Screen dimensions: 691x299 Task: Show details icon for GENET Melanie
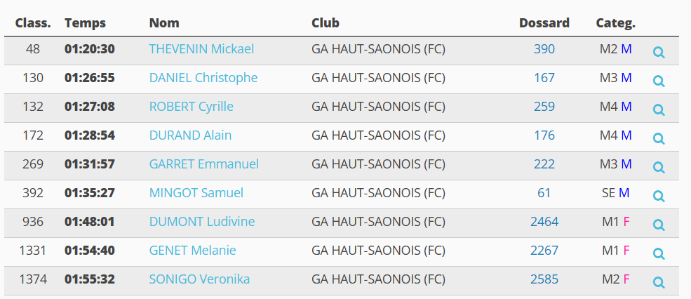[659, 253]
